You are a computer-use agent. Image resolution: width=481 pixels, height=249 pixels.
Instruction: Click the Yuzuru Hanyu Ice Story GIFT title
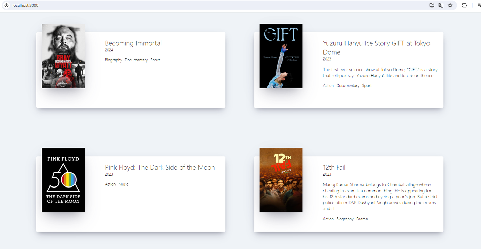377,48
